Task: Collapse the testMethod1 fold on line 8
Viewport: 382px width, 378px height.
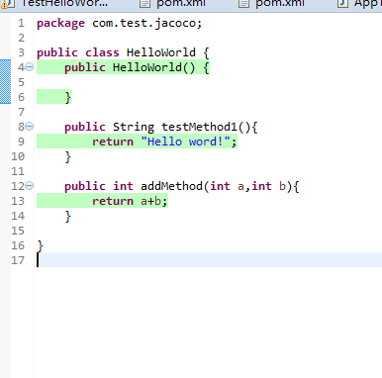Action: (x=30, y=127)
